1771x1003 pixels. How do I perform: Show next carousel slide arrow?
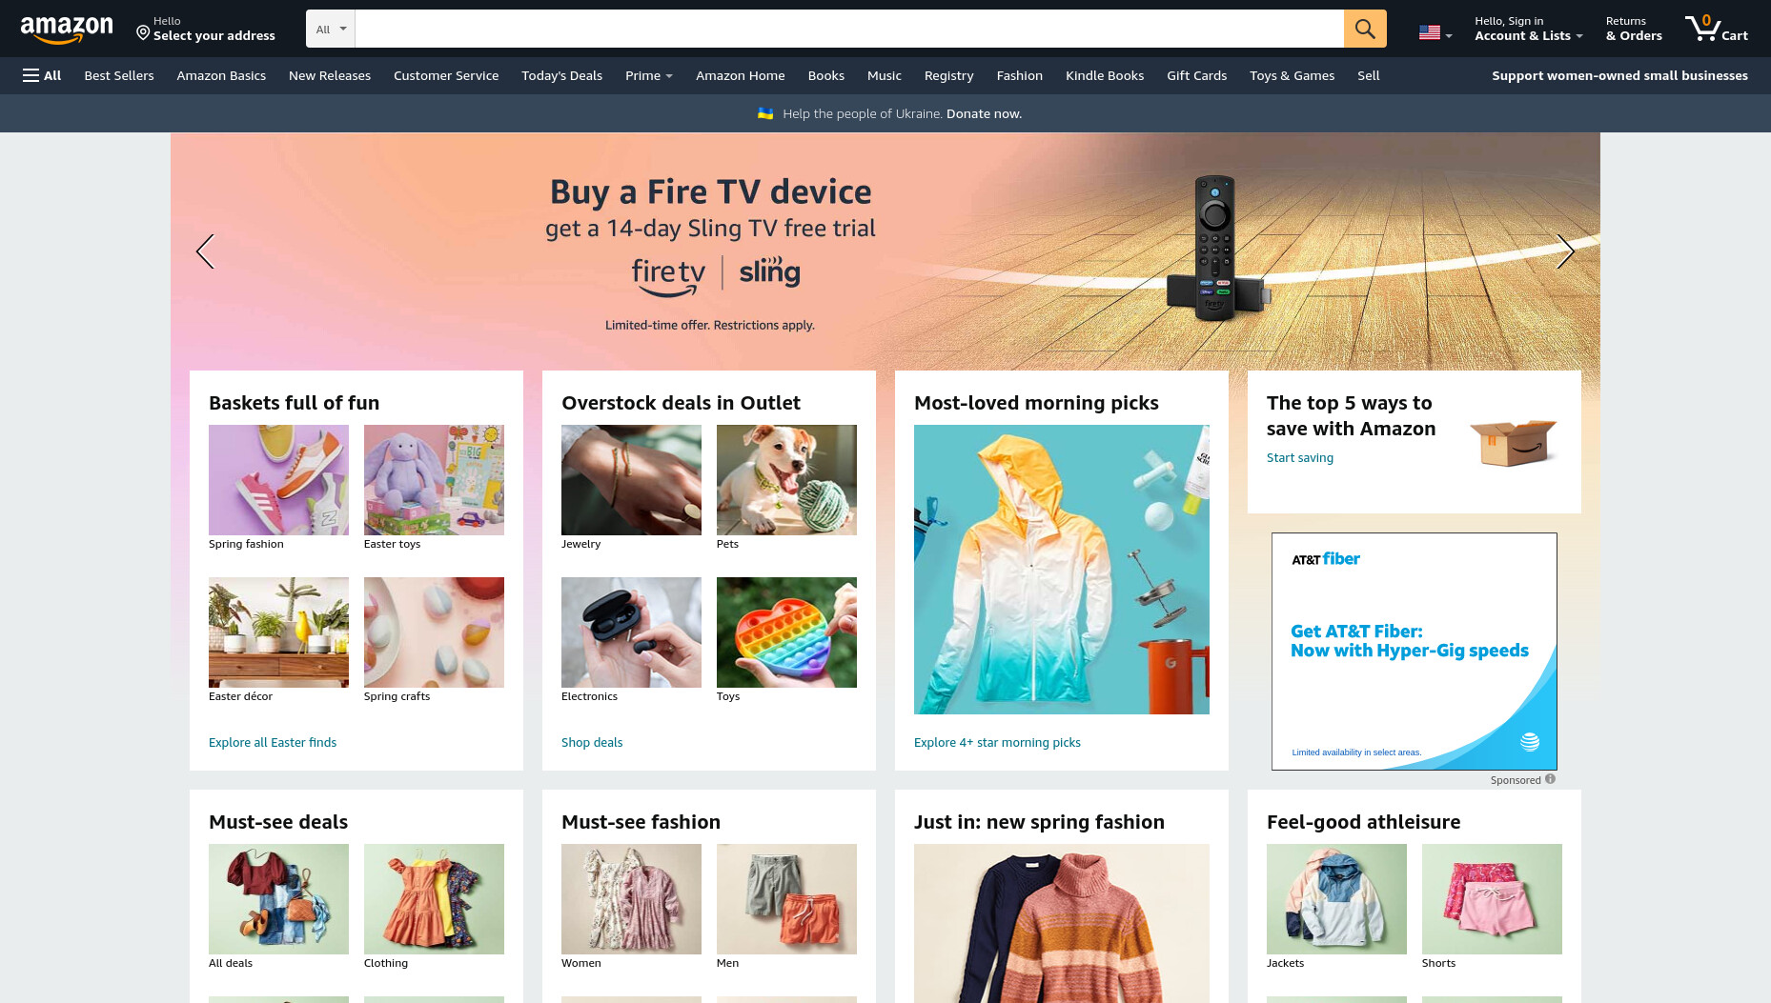coord(1564,251)
